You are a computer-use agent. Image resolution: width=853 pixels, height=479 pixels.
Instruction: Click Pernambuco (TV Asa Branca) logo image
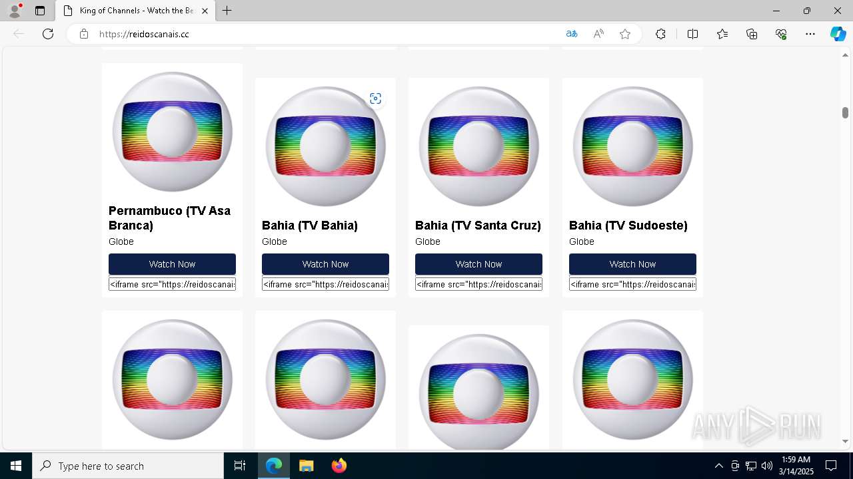tap(172, 132)
